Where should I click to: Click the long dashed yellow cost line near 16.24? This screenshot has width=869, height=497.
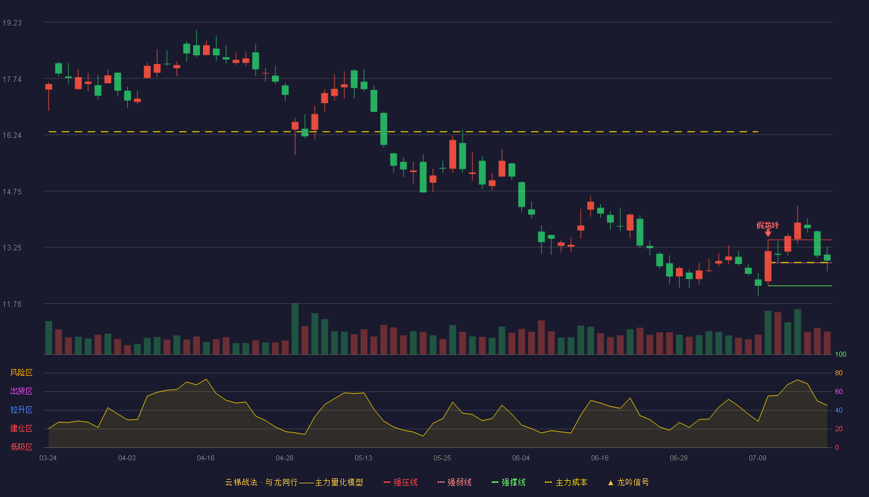coord(403,132)
